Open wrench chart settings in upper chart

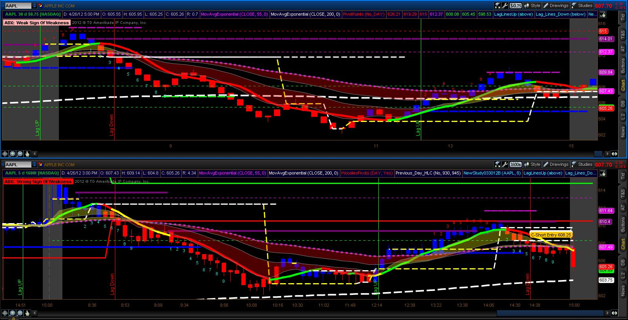pos(505,5)
